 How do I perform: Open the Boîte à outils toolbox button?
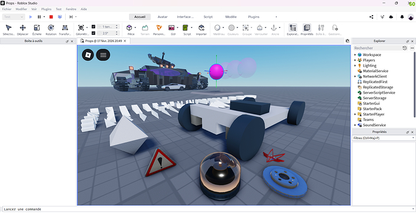pos(321,29)
